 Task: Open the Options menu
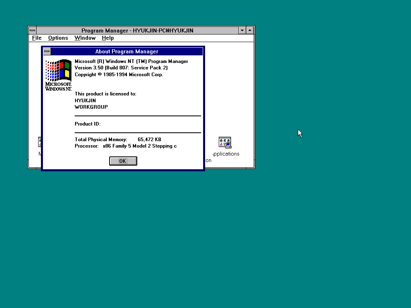(58, 38)
